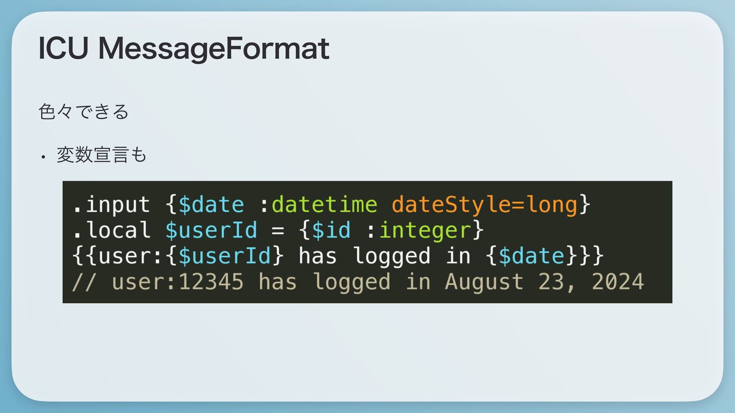Click the .local keyword in the code
Viewport: 735px width, 413px height.
click(111, 230)
